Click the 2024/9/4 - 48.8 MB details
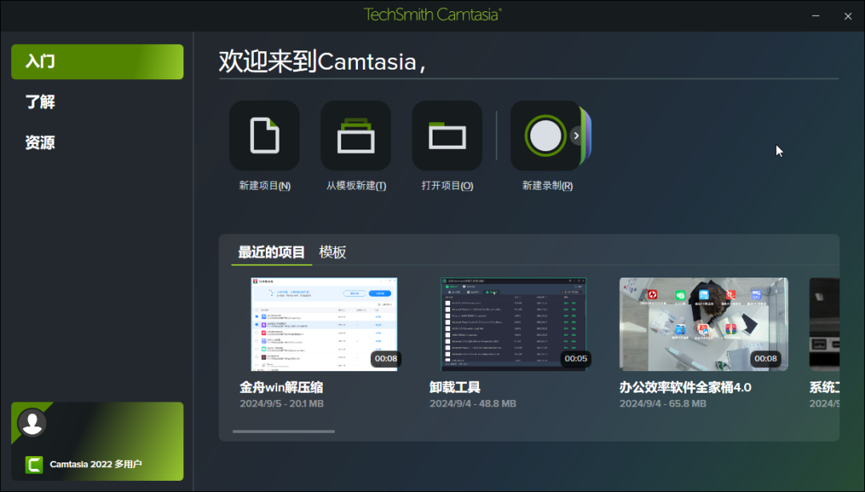The height and width of the screenshot is (492, 865). tap(473, 404)
